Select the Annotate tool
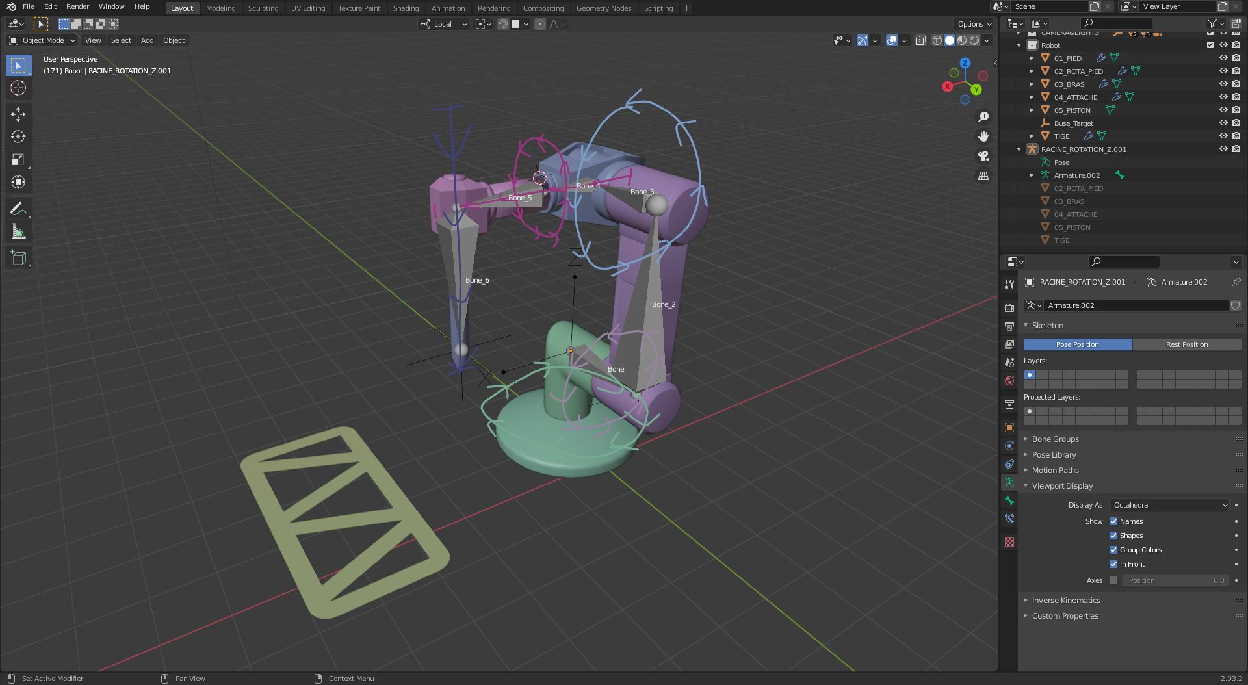This screenshot has width=1248, height=685. pos(18,209)
